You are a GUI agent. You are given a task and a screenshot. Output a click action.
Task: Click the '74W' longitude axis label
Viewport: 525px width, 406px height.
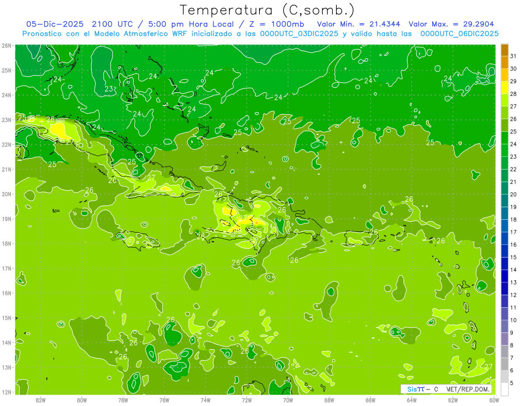tap(206, 400)
